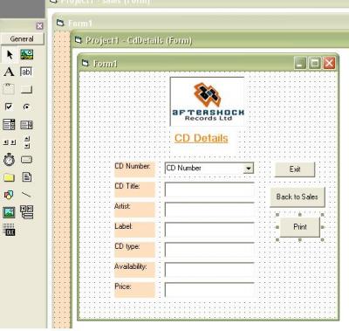Select the CheckBox control tool
349x331 pixels.
[x=9, y=107]
